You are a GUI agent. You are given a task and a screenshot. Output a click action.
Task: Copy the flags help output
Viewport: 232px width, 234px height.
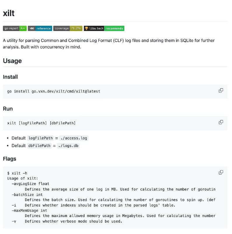[221, 172]
